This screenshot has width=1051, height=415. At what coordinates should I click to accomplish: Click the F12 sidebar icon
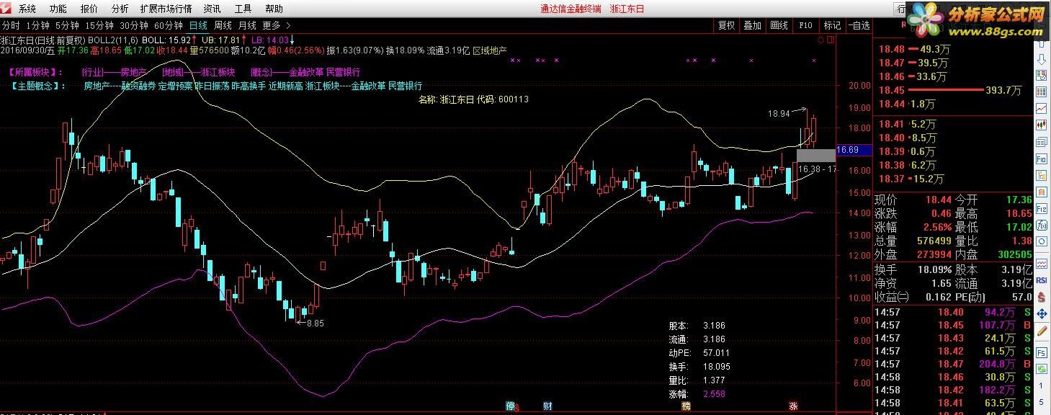1041,208
